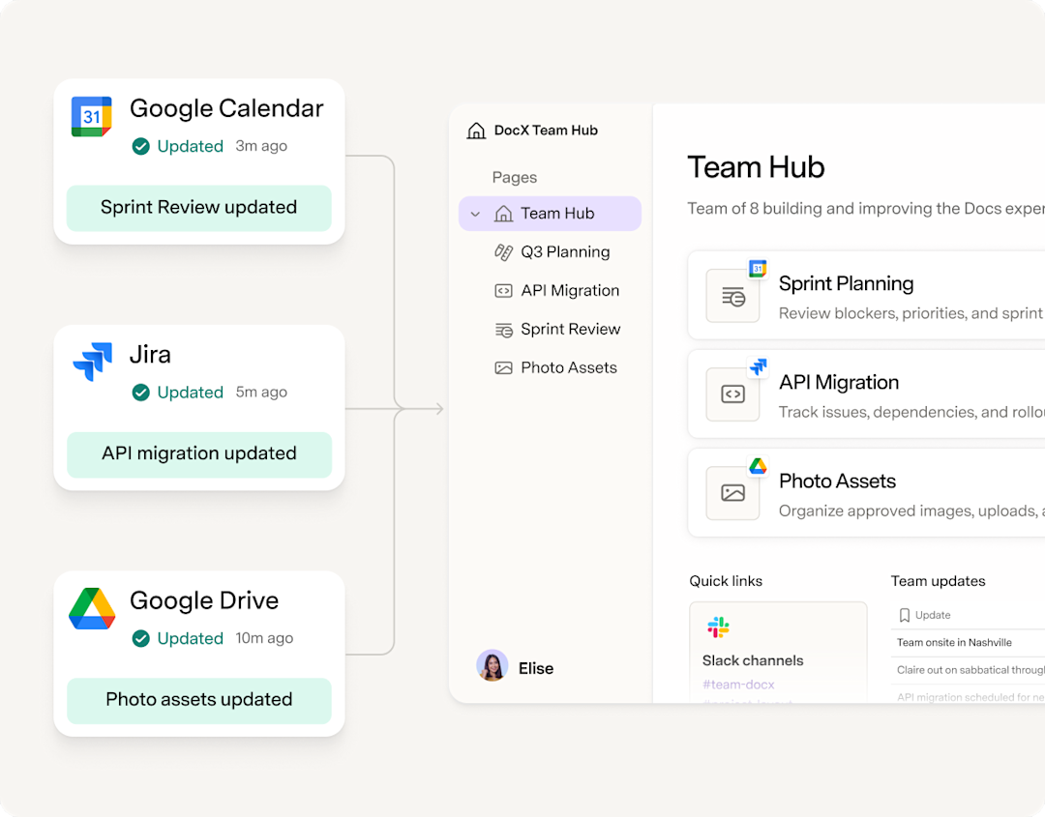The width and height of the screenshot is (1045, 817).
Task: Click the API migration updated badge
Action: click(x=198, y=454)
